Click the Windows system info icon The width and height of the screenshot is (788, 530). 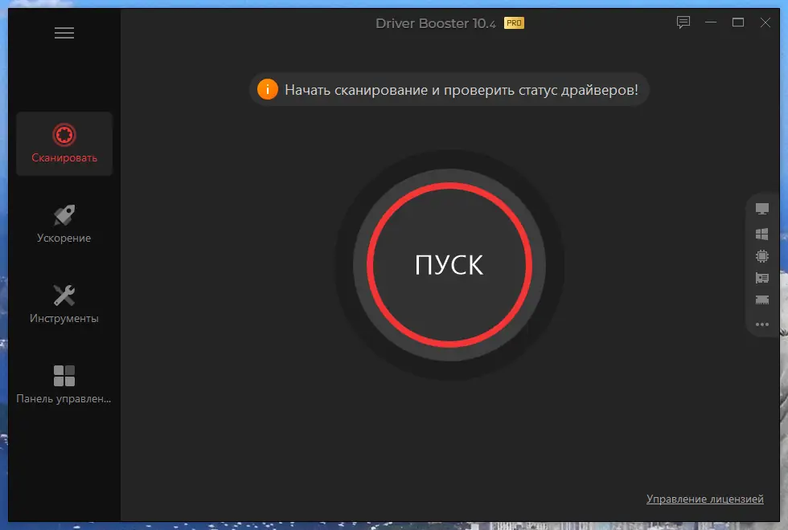coord(761,234)
